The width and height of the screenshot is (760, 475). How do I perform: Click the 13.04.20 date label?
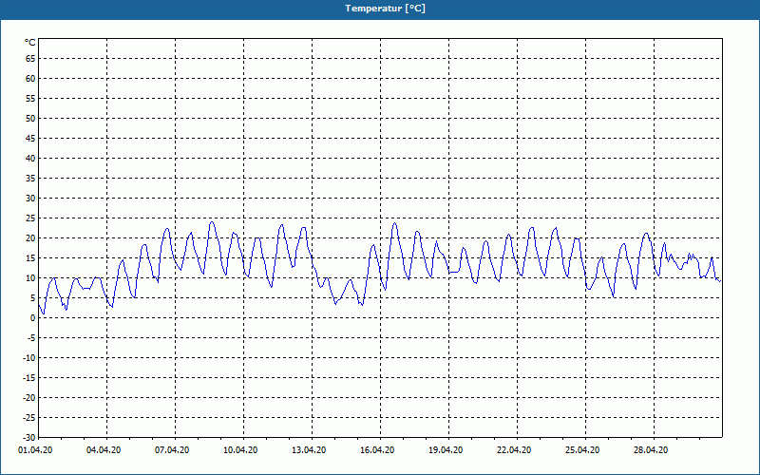pyautogui.click(x=309, y=449)
